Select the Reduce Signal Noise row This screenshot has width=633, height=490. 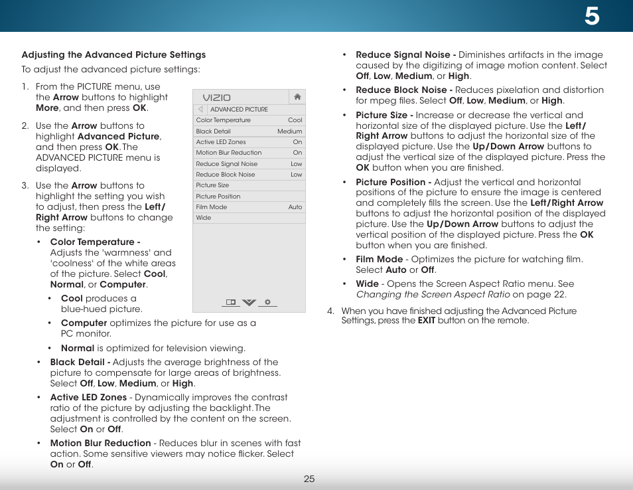(249, 163)
